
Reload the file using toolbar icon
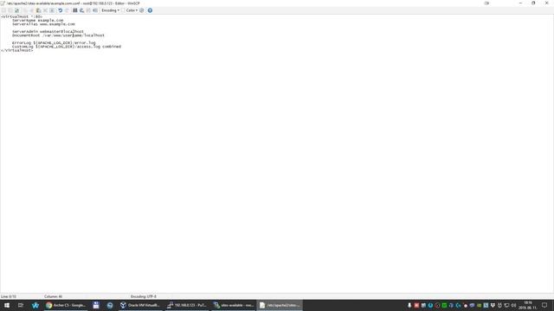tap(17, 10)
